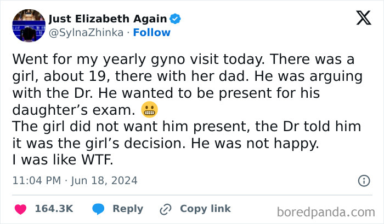Click the Reply label
Screen dimensions: 384x224
(x=127, y=209)
